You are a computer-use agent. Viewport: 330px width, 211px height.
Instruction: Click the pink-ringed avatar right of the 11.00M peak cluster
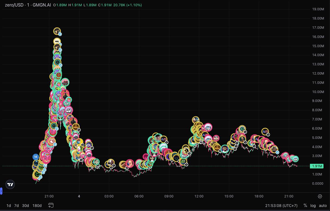(x=65, y=82)
